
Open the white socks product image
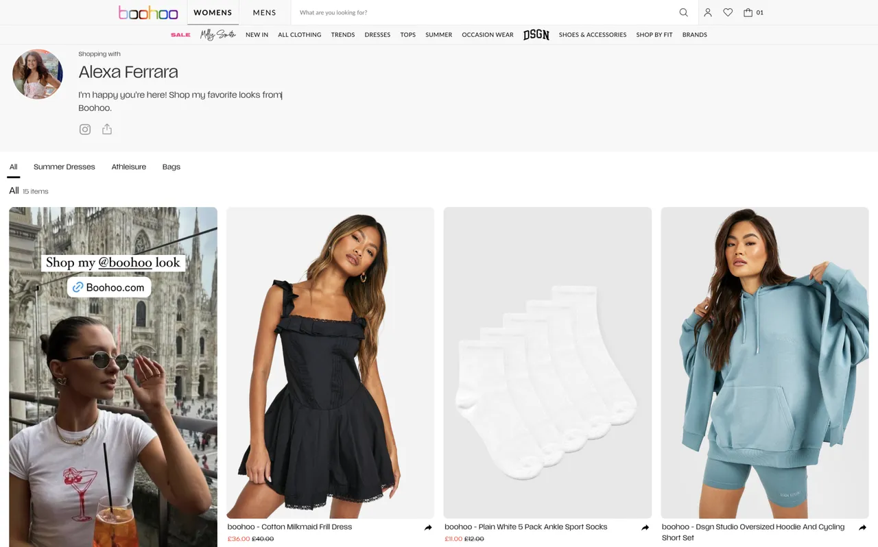pos(547,363)
